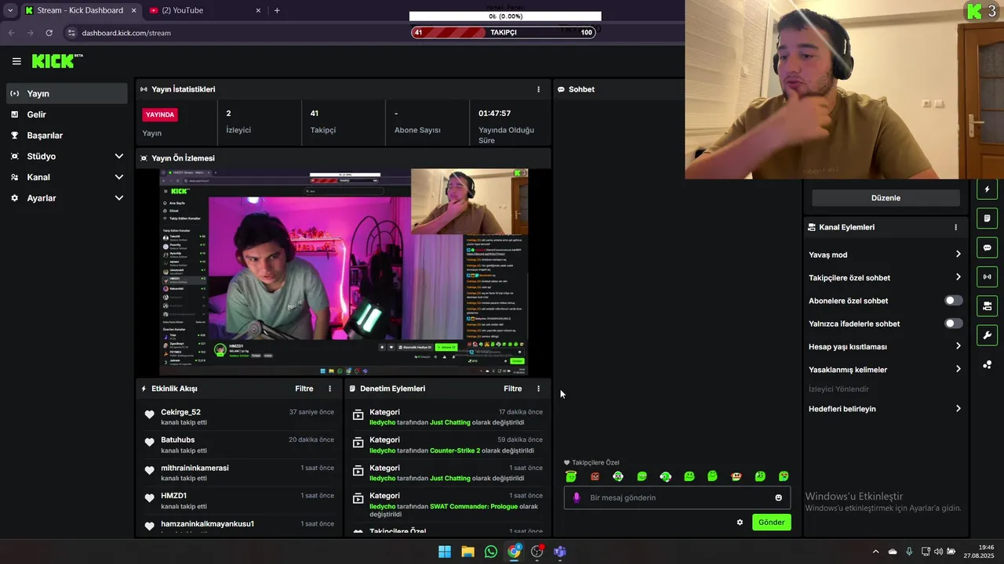Image resolution: width=1004 pixels, height=564 pixels.
Task: Open chat settings gear next to Gönder
Action: coord(740,522)
